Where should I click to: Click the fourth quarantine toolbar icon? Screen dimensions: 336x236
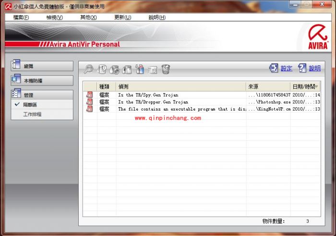point(127,69)
